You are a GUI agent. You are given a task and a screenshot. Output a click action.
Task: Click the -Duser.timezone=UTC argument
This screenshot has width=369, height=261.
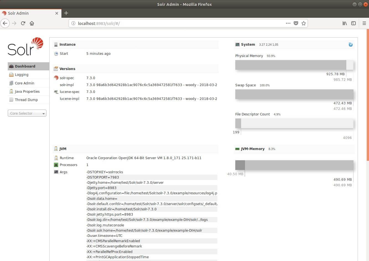pyautogui.click(x=104, y=236)
